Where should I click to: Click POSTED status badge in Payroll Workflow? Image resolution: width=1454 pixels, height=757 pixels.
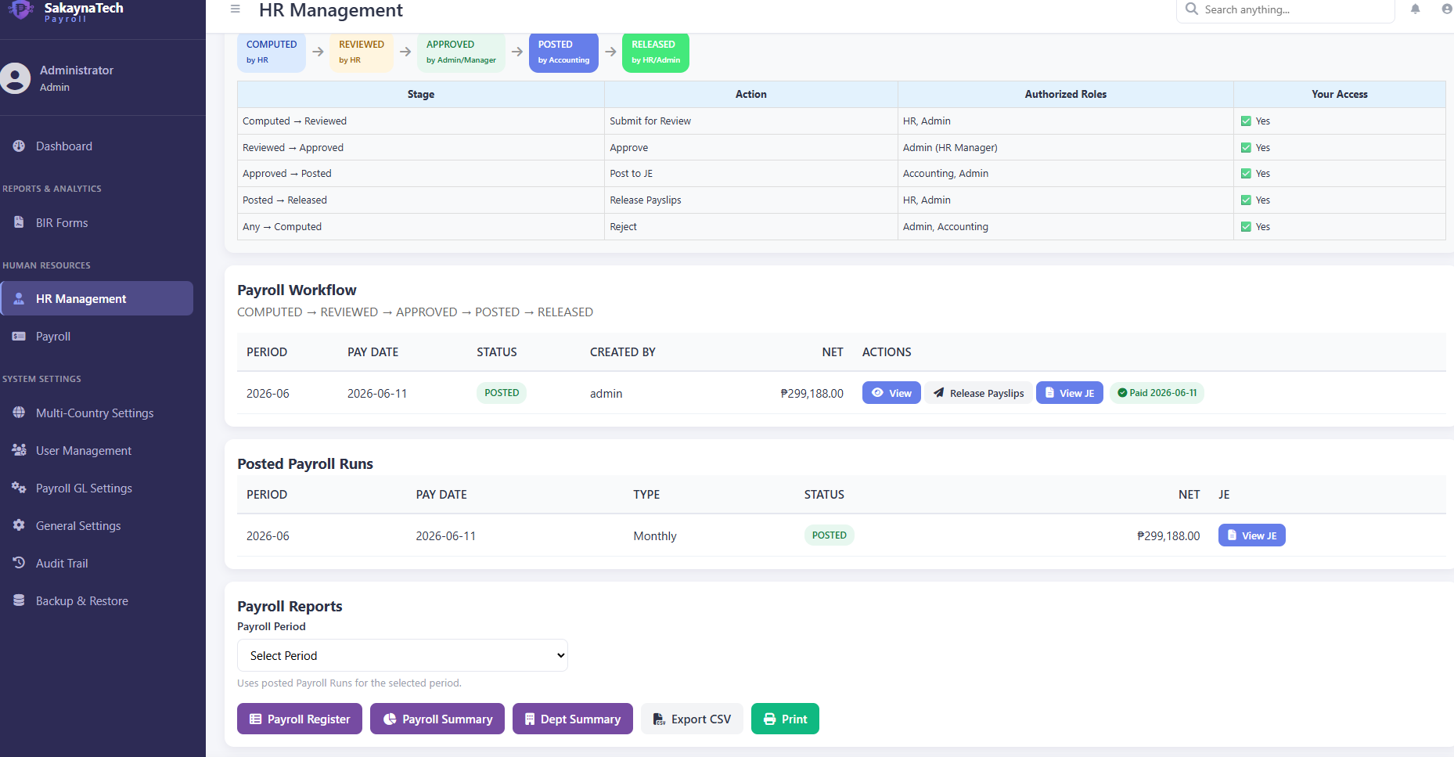tap(502, 393)
